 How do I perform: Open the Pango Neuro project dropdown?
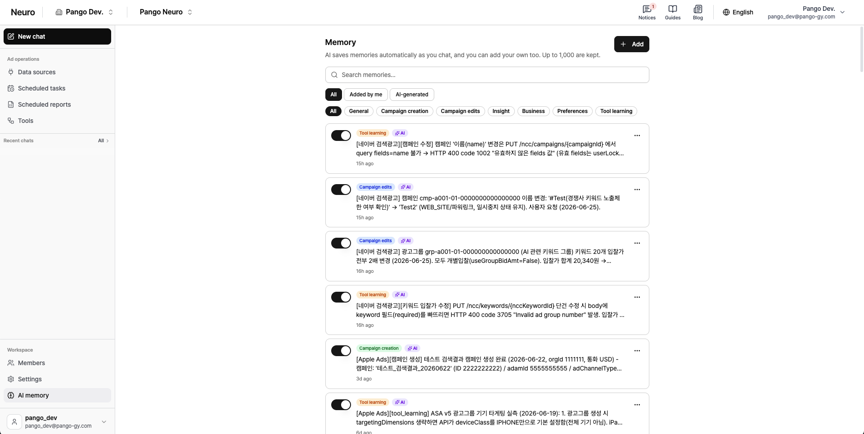click(x=166, y=12)
